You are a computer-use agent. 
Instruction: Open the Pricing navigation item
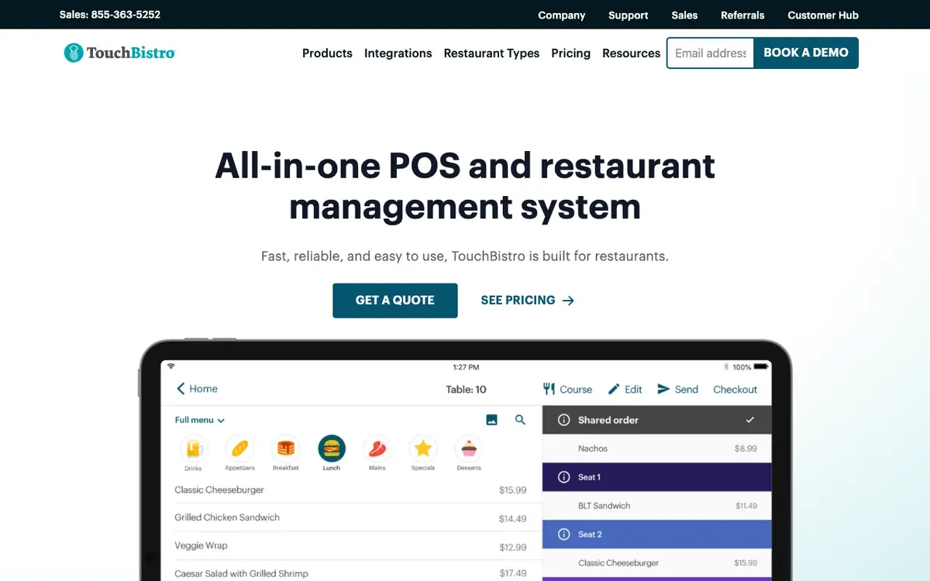pyautogui.click(x=571, y=53)
